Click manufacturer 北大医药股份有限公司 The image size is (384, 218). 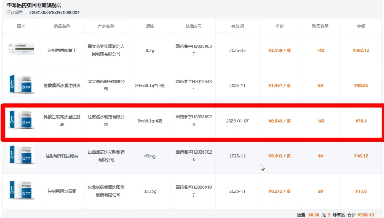[106, 85]
